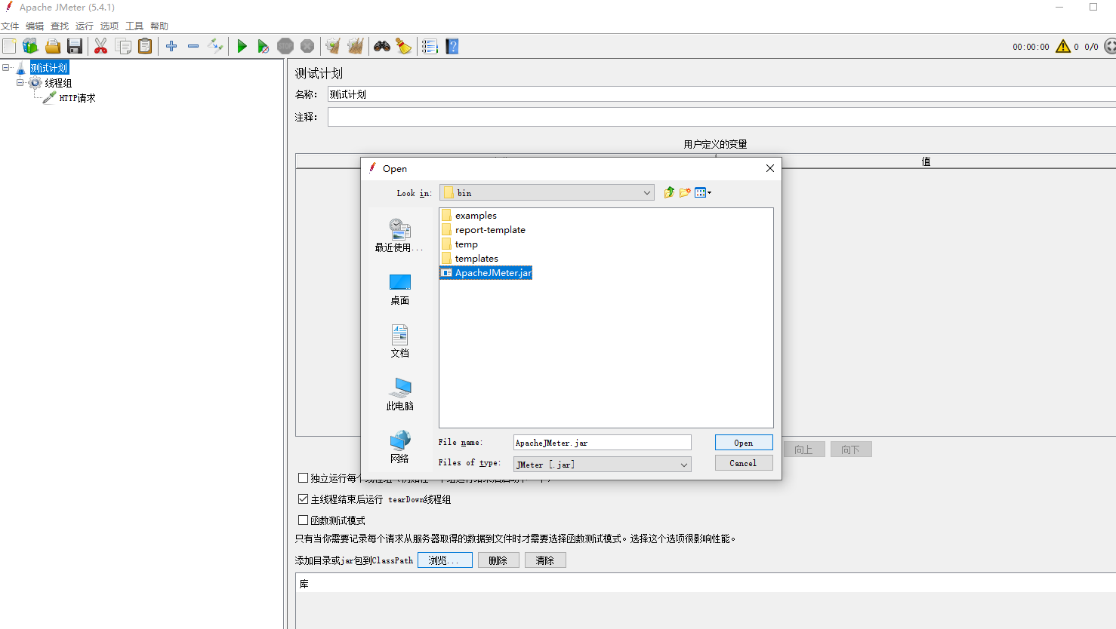The width and height of the screenshot is (1116, 629).
Task: Click the 删除 button
Action: (498, 560)
